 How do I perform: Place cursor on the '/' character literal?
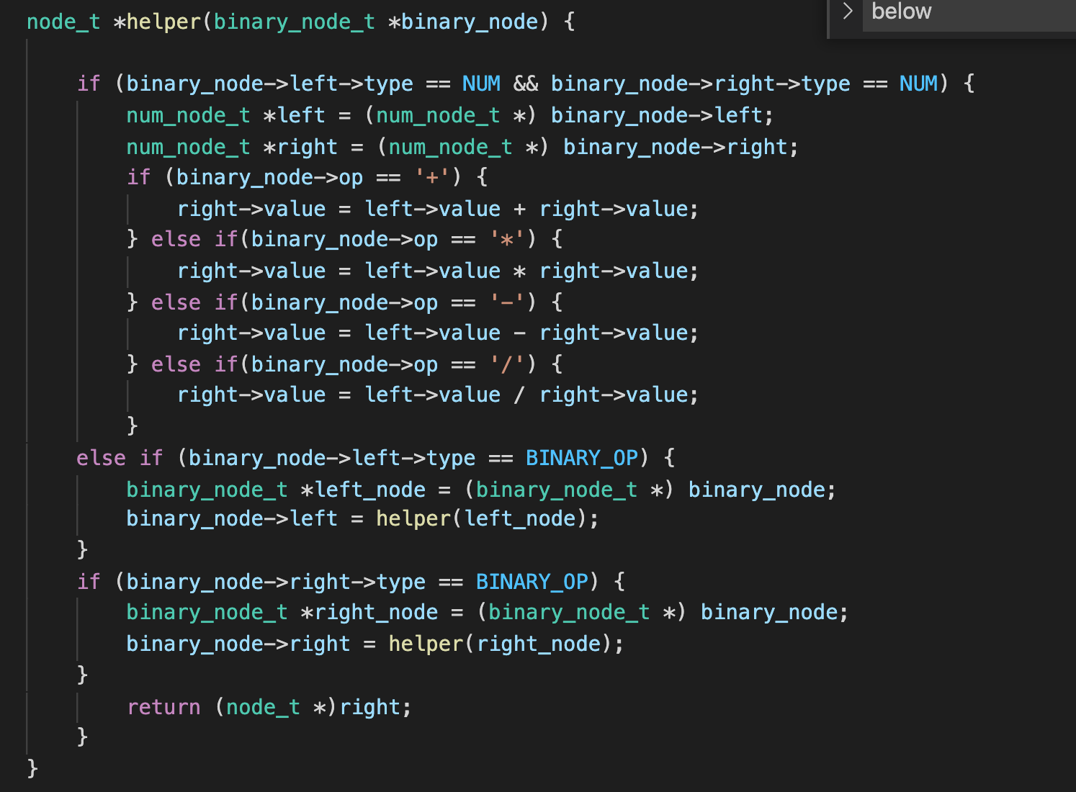[x=507, y=364]
